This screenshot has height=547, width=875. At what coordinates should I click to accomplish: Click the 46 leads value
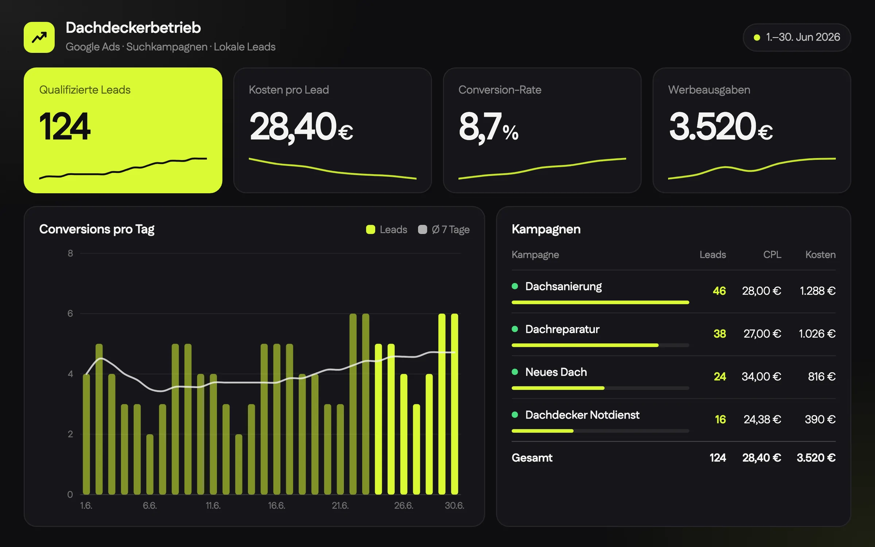(719, 291)
